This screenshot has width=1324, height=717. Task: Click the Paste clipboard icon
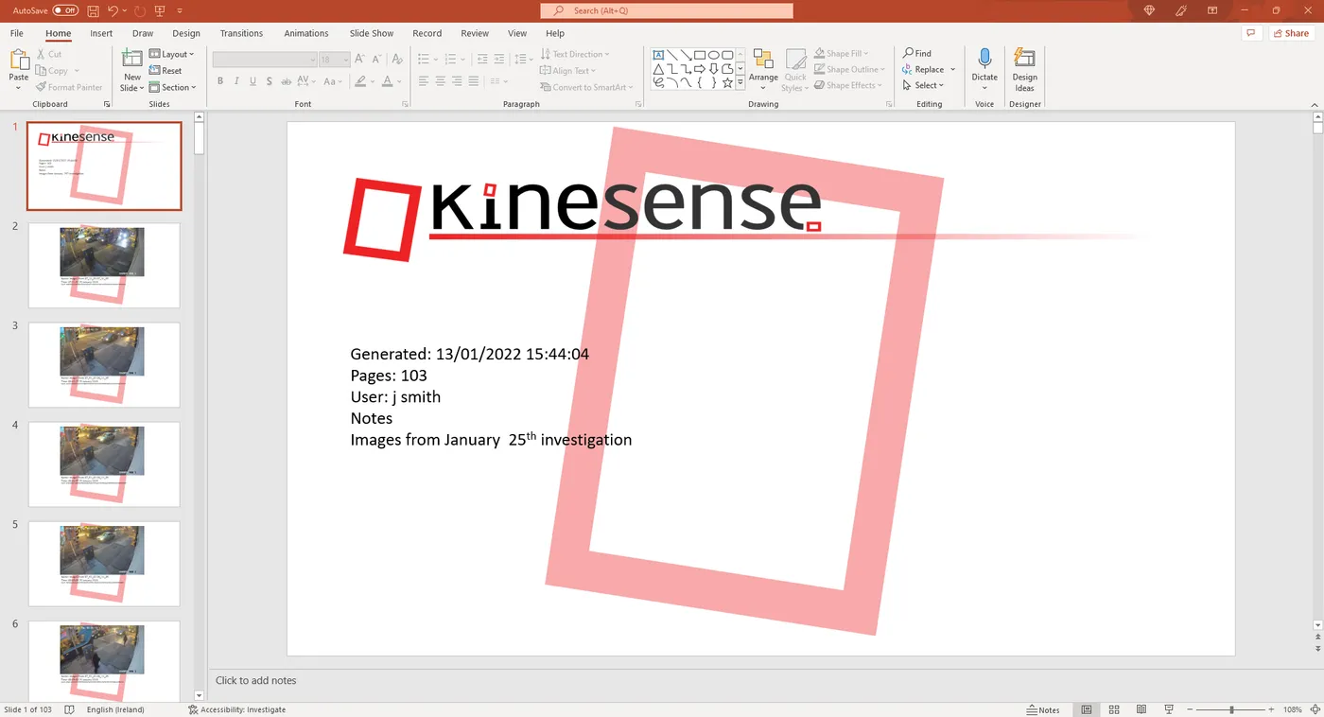(19, 61)
